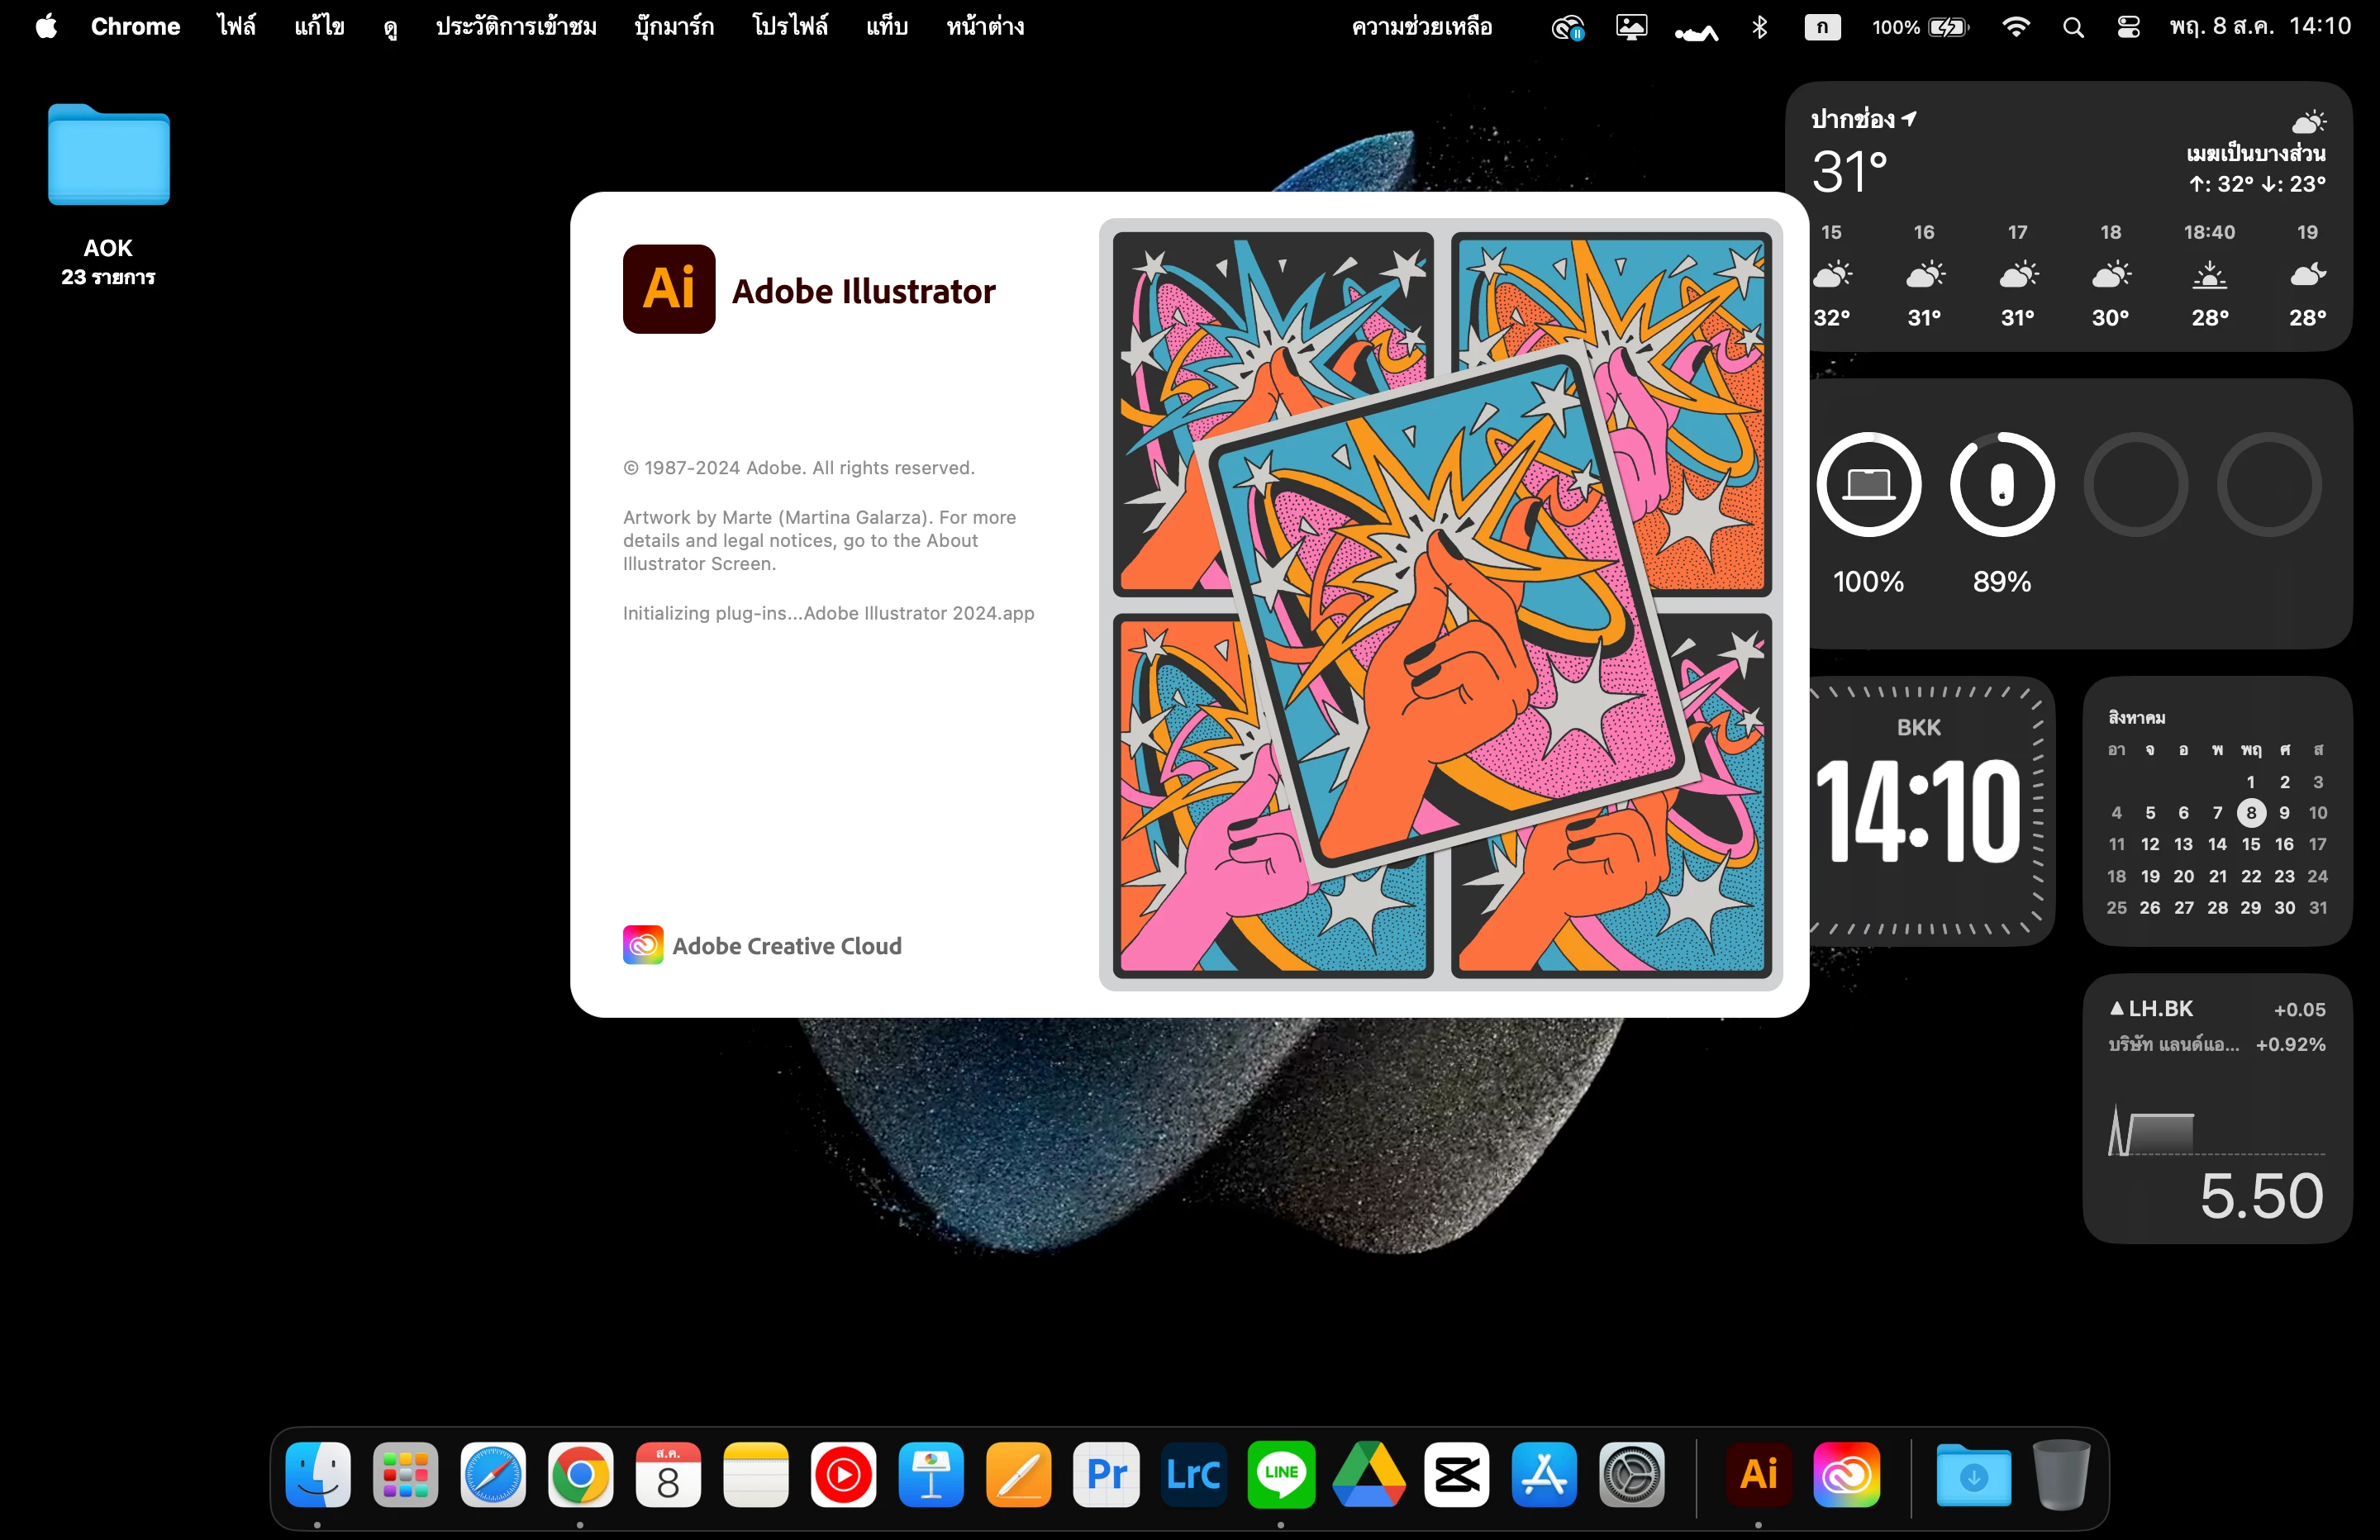2380x1540 pixels.
Task: Open the ประวัติการเข้าชม menu
Action: click(516, 27)
